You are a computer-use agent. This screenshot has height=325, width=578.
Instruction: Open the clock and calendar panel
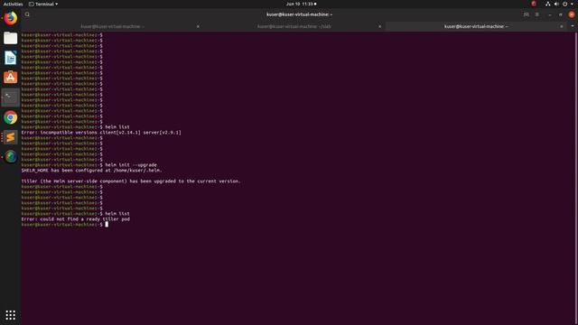(301, 4)
